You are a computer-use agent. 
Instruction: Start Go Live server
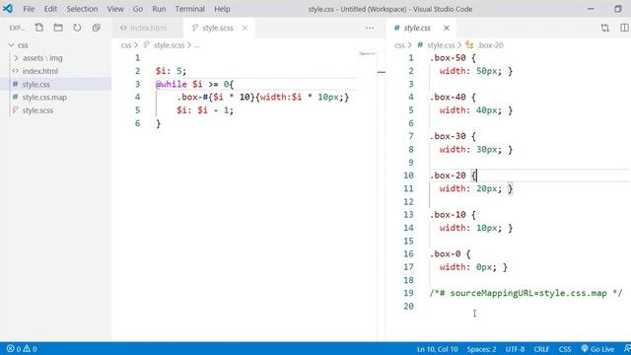pyautogui.click(x=597, y=349)
